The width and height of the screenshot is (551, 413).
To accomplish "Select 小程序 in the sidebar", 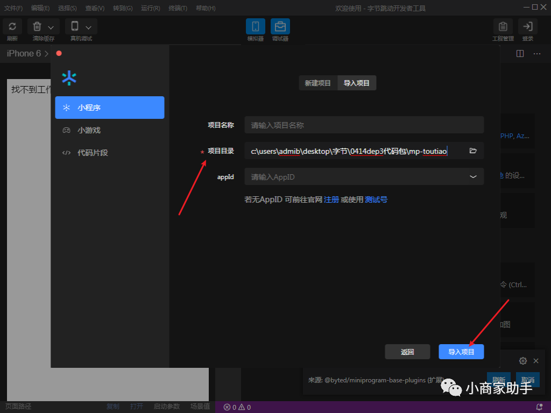I will [110, 108].
